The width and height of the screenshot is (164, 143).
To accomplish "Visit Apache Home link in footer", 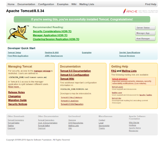I will [x=135, y=128].
